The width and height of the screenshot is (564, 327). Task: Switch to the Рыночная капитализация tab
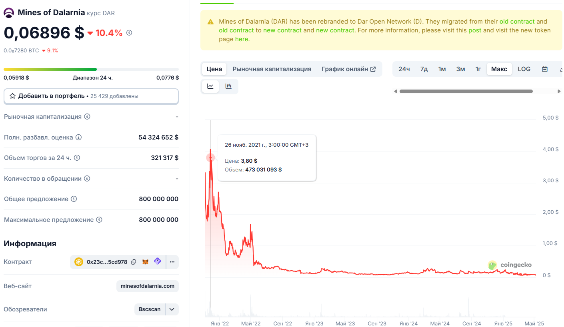272,69
